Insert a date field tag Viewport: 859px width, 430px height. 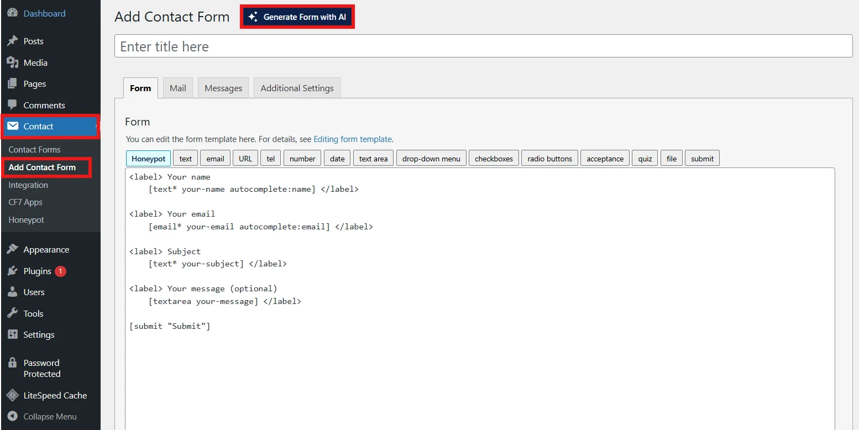coord(337,159)
